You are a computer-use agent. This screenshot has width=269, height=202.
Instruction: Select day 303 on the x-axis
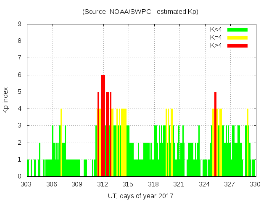[26, 184]
